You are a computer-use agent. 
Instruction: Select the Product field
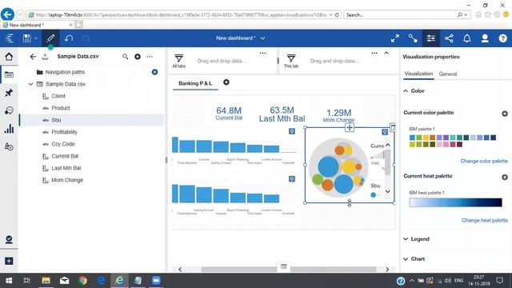(x=61, y=108)
